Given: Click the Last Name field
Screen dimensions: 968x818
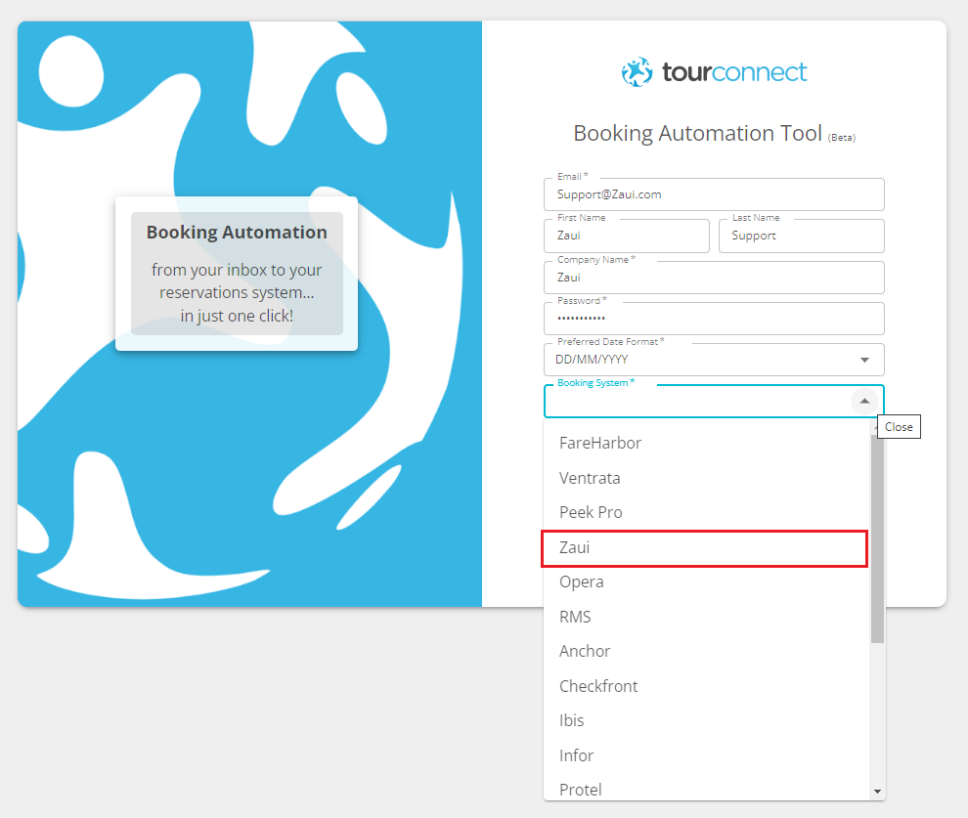Looking at the screenshot, I should point(802,236).
